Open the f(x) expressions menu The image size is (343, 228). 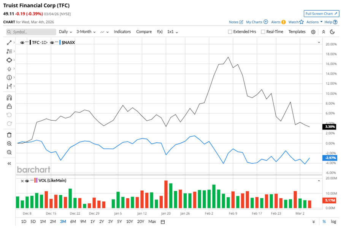(160, 32)
